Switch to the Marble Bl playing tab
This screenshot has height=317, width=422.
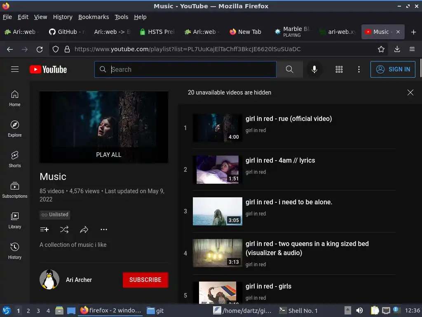pos(293,32)
